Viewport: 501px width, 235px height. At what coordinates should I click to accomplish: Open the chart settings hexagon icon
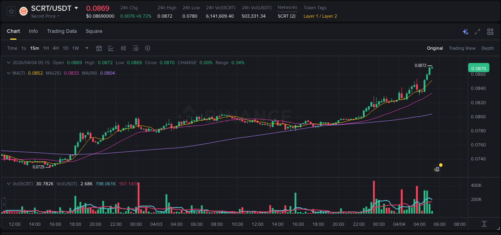tap(147, 48)
